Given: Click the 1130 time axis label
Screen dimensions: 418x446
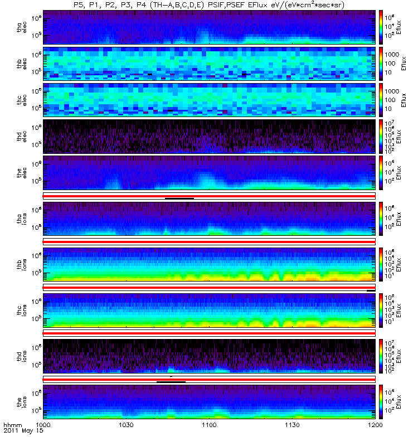Looking at the screenshot, I should tap(292, 425).
